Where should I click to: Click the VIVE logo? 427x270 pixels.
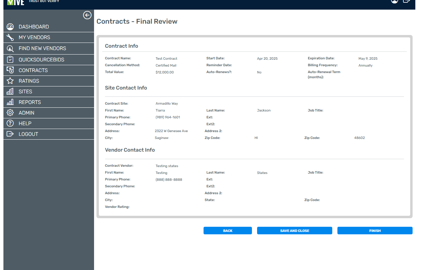pos(15,2)
